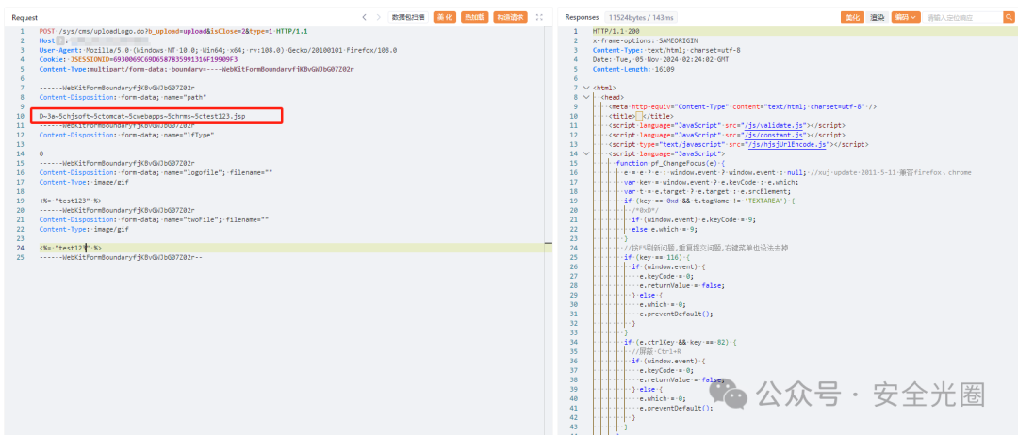Click the 数据包扫描 packet scan button
Image resolution: width=1018 pixels, height=435 pixels.
click(408, 17)
